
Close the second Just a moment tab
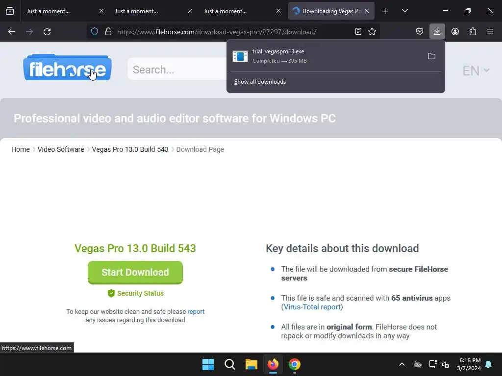(190, 11)
